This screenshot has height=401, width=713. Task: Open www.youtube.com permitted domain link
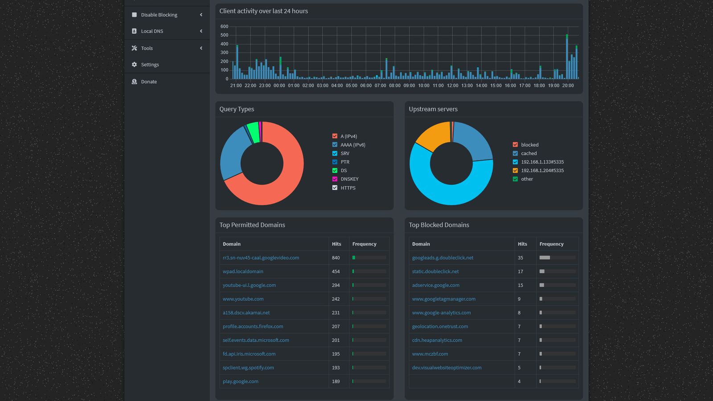pos(243,299)
